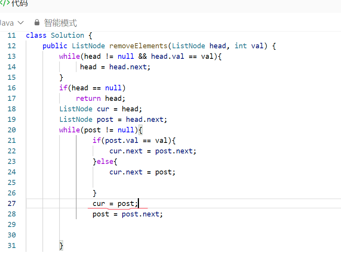Click 'ListNode post = head.next;' line

click(x=113, y=120)
